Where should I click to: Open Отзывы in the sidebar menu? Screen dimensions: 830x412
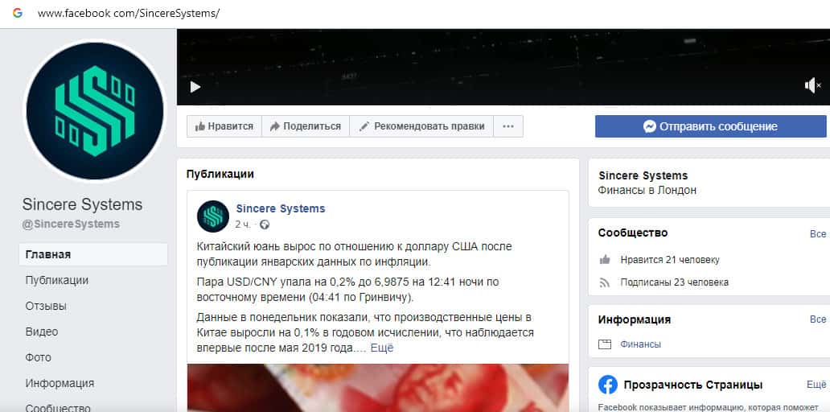[x=46, y=306]
